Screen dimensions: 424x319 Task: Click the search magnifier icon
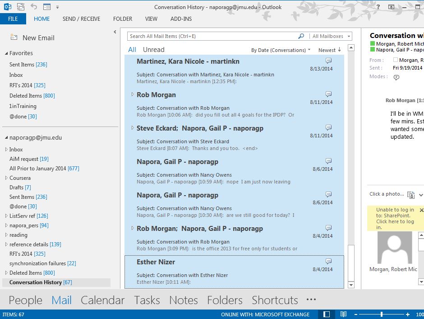tap(301, 36)
